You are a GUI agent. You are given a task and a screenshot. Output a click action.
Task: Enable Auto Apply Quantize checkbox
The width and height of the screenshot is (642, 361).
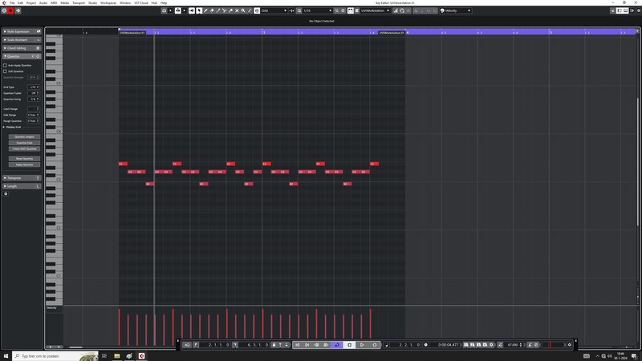point(5,65)
